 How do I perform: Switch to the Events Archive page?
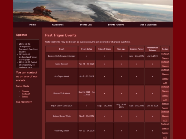(x=116, y=25)
